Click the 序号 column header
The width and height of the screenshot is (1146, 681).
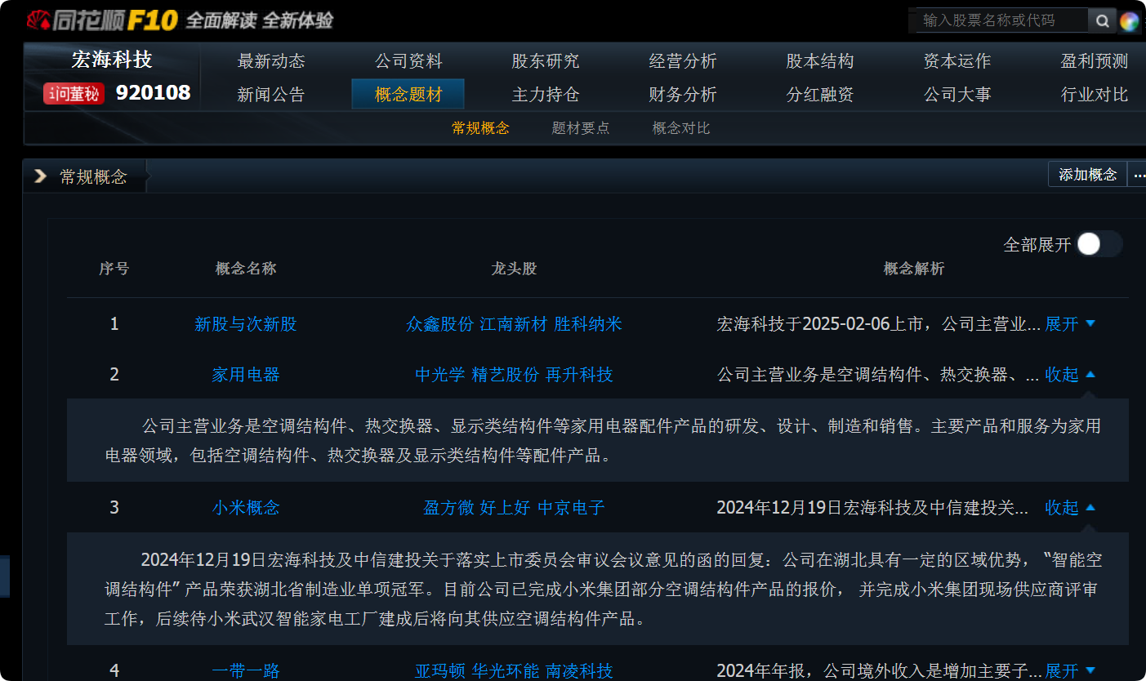(x=114, y=269)
